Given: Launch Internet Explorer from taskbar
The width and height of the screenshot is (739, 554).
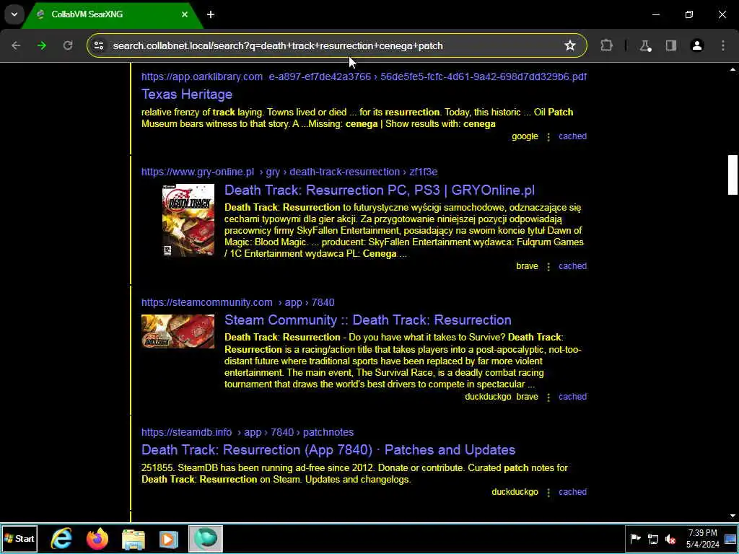Looking at the screenshot, I should click(x=61, y=538).
